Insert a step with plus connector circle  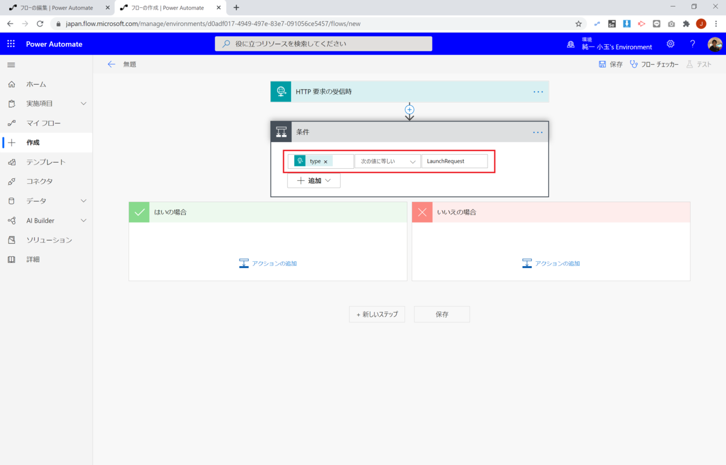coord(410,110)
